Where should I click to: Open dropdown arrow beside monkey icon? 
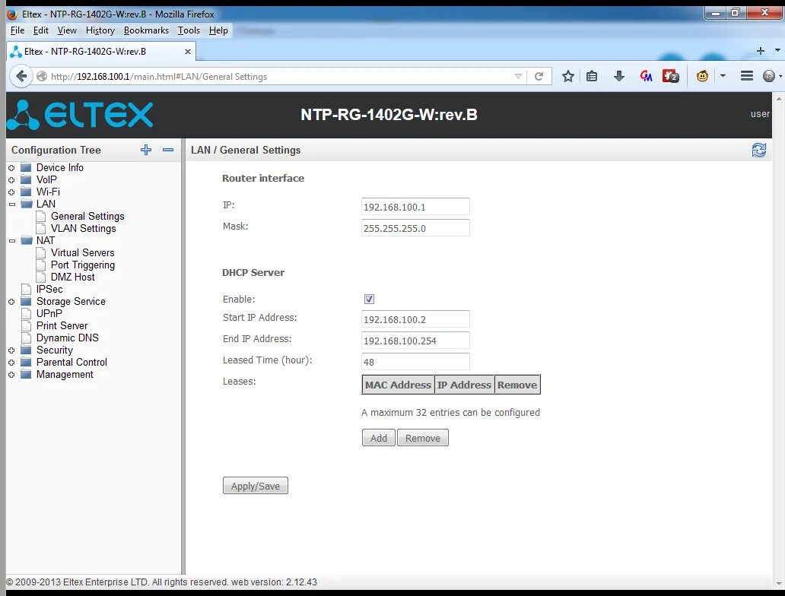pos(723,76)
